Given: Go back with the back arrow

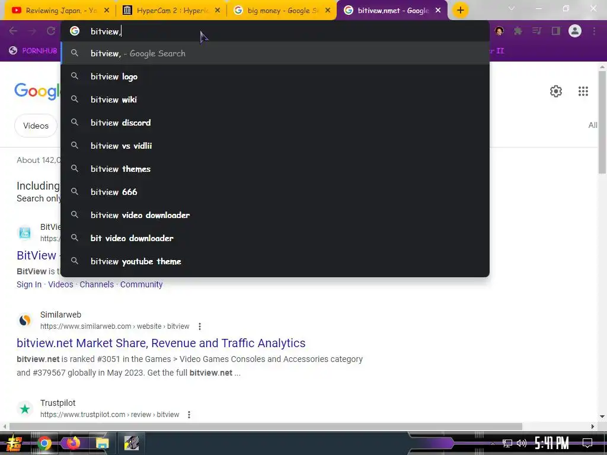Looking at the screenshot, I should coord(13,31).
